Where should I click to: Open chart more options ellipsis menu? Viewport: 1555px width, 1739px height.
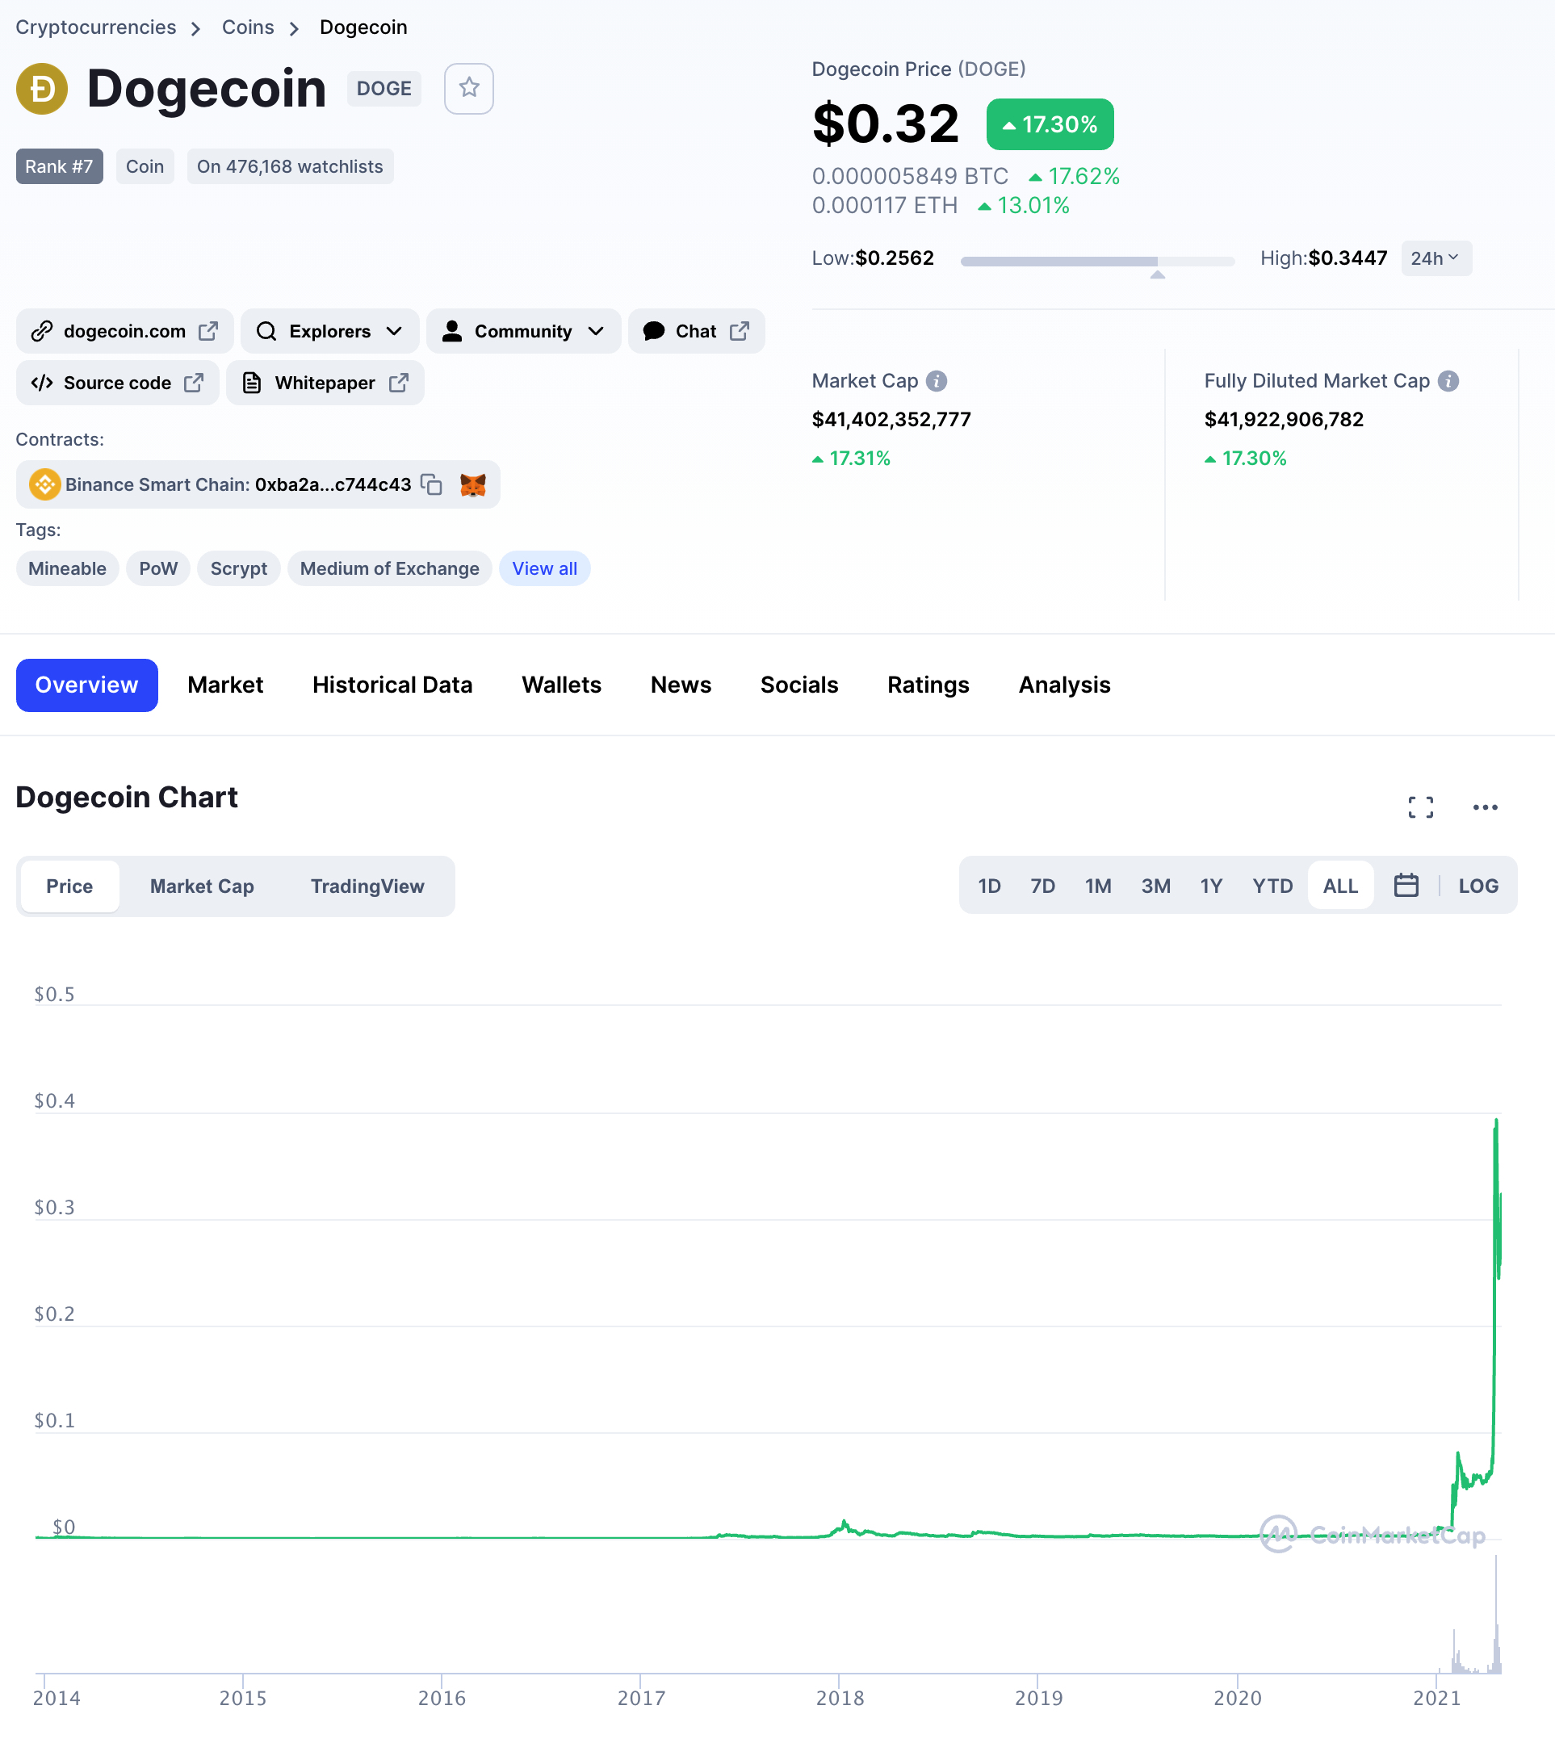(1485, 807)
